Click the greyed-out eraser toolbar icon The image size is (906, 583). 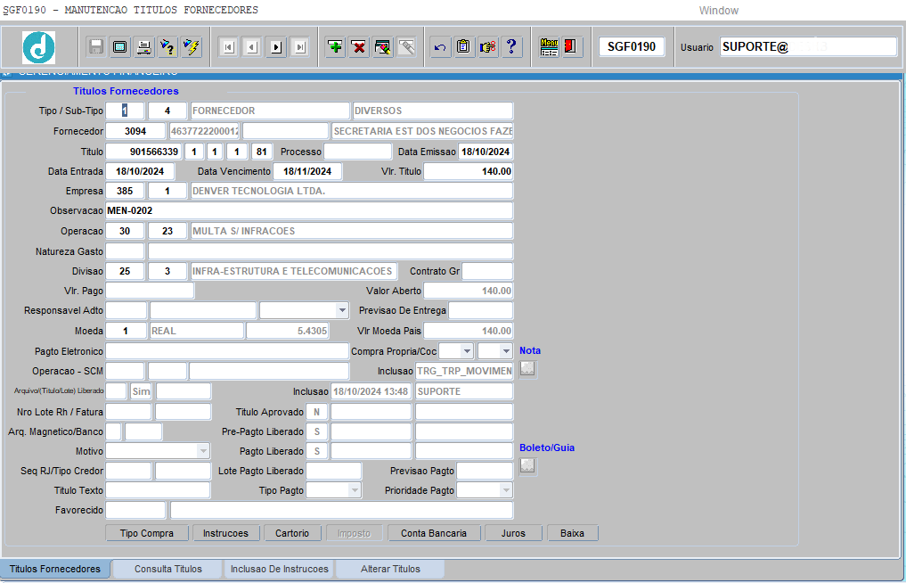coord(406,47)
